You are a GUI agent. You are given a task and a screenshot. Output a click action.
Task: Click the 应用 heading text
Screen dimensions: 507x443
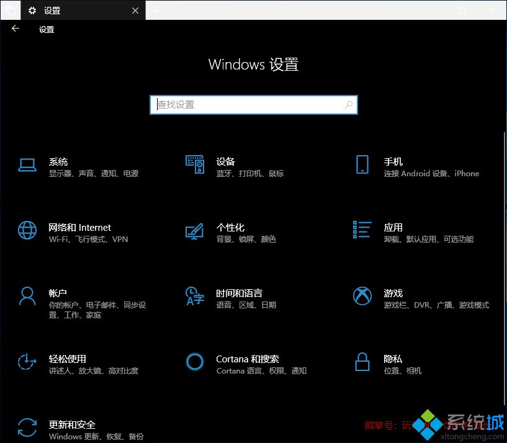click(x=393, y=228)
